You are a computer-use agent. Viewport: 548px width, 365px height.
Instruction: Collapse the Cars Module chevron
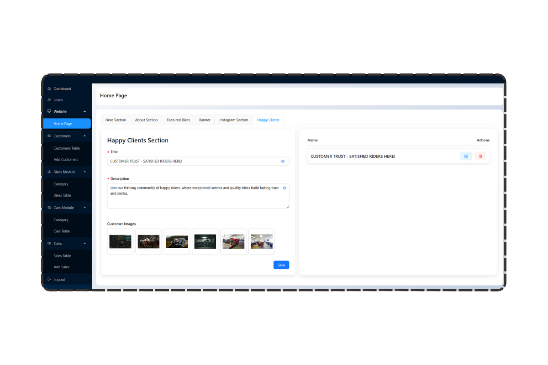tap(84, 208)
